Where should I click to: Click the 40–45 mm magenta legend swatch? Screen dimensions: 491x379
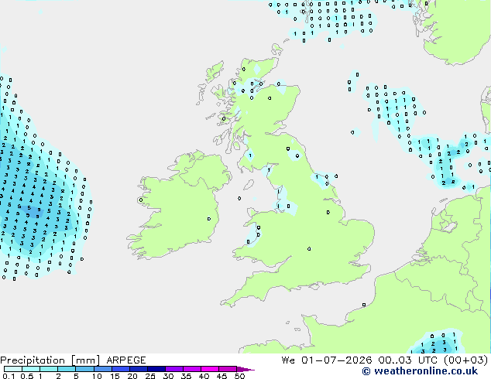pos(210,369)
